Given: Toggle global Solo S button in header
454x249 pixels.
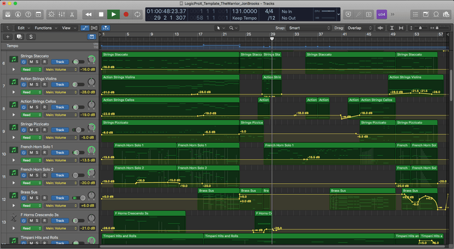Looking at the screenshot, I should tap(31, 36).
